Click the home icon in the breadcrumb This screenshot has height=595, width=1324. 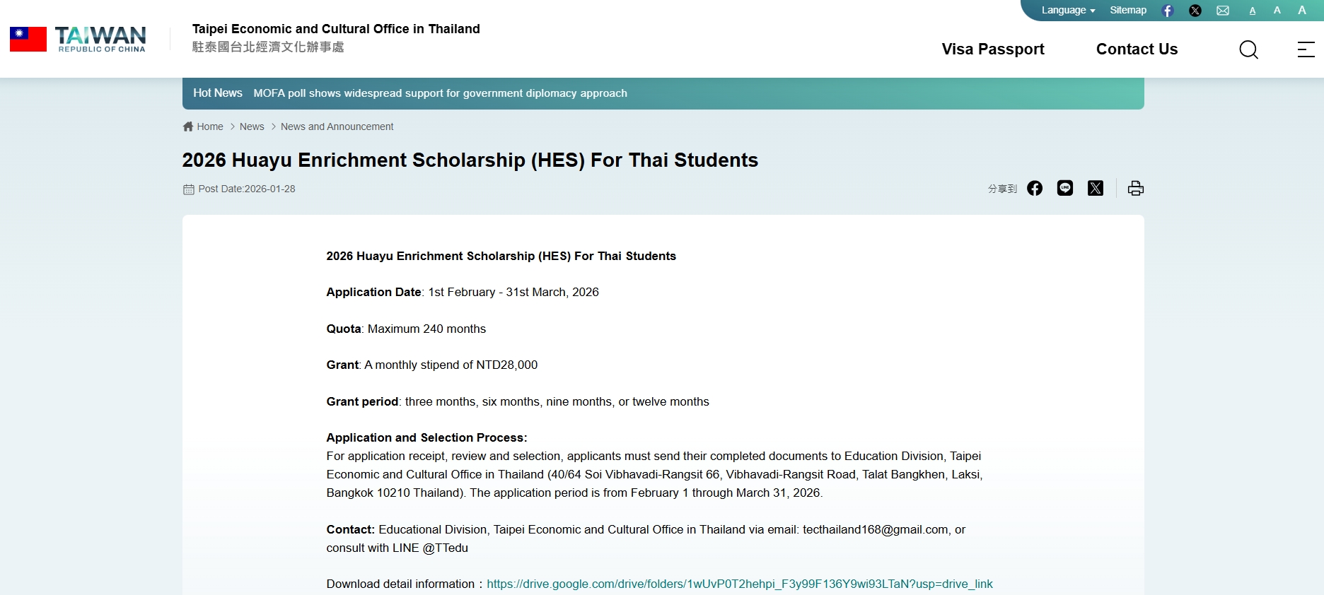187,126
